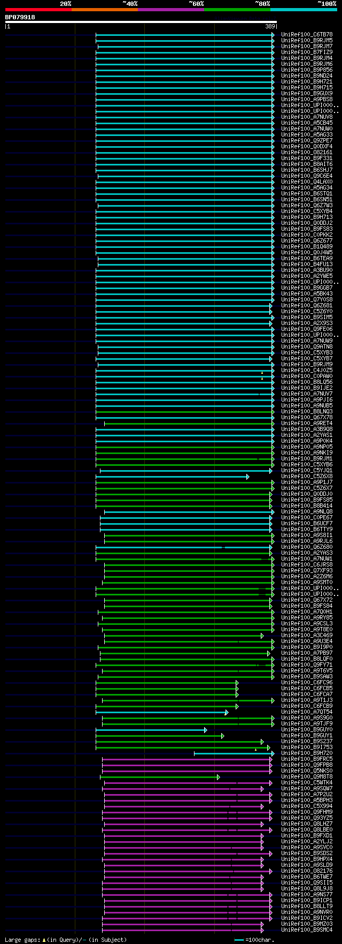Open hit UniRef100_B7FIZ9

(x=307, y=52)
